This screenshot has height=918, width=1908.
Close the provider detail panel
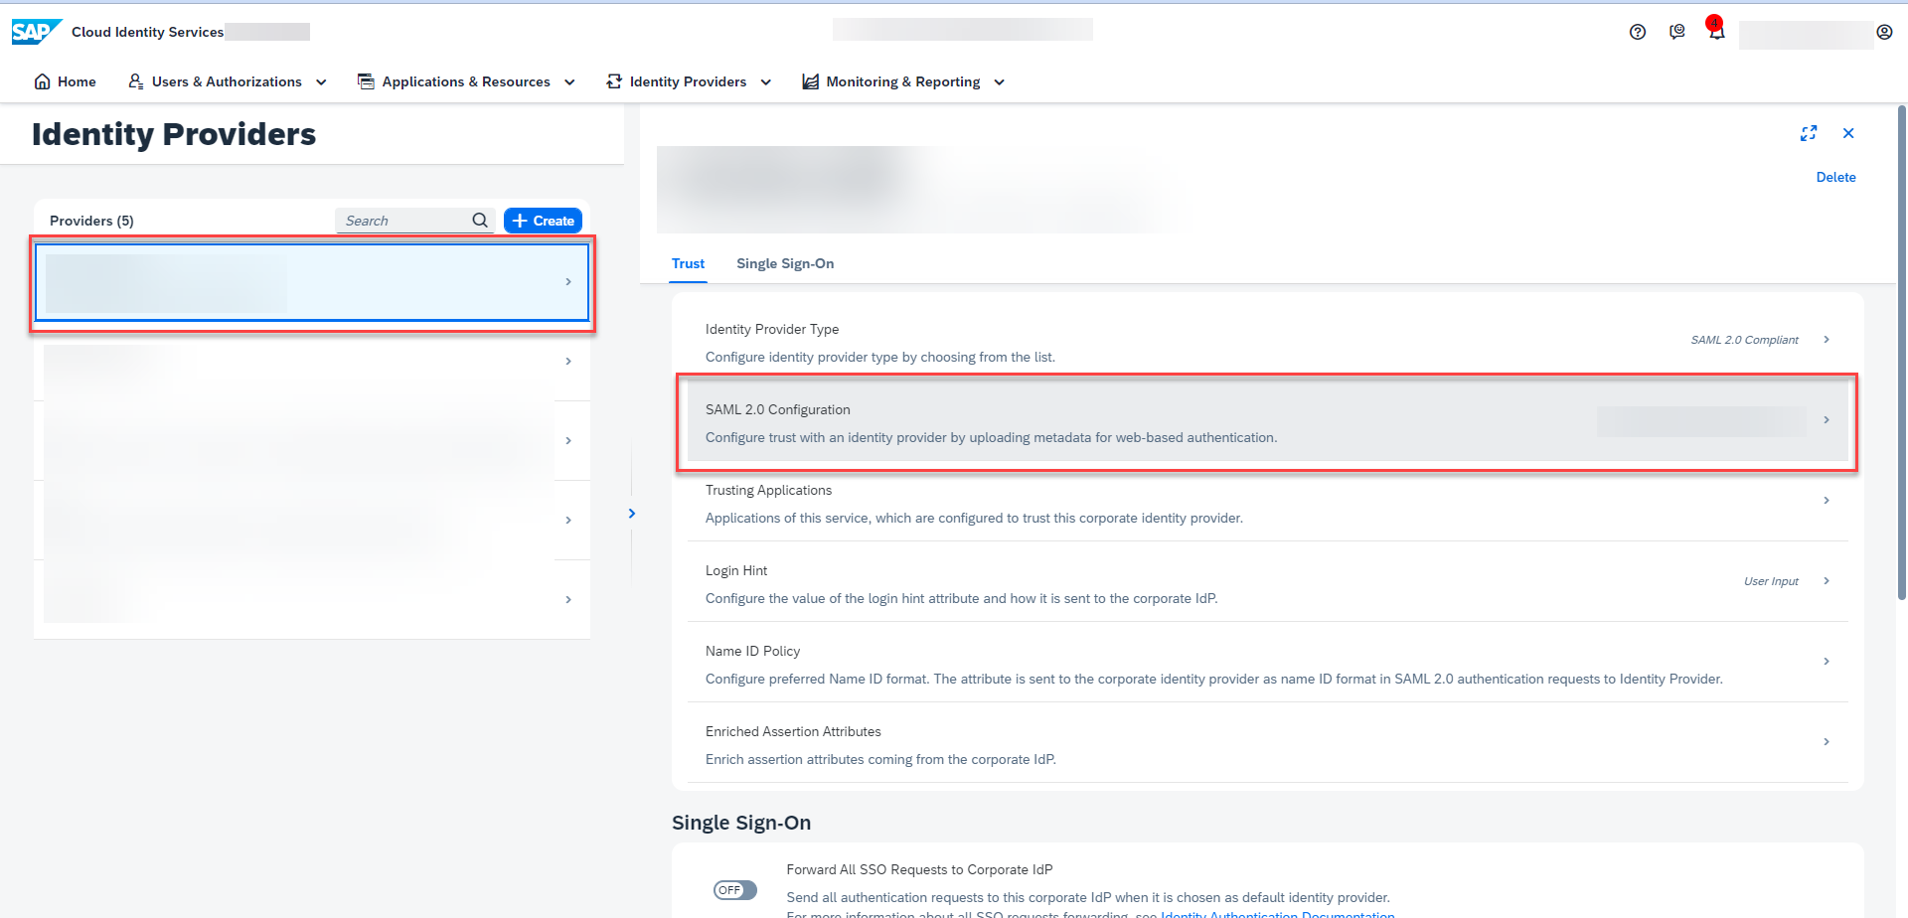click(1848, 133)
